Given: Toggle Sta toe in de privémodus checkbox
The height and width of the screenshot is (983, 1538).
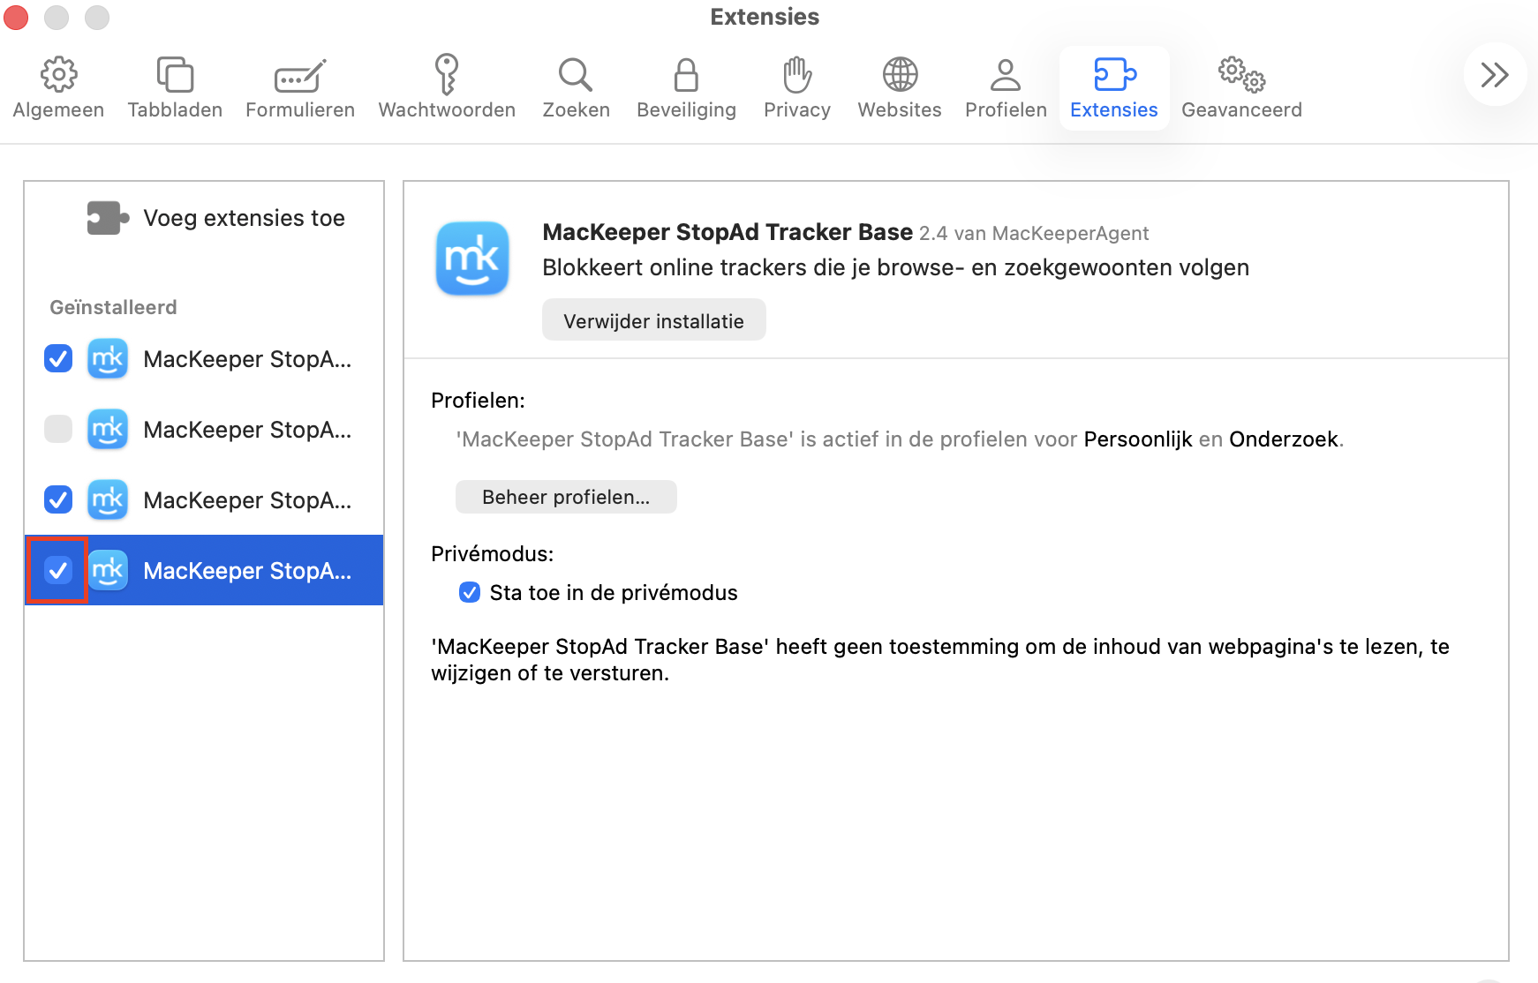Looking at the screenshot, I should tap(470, 592).
